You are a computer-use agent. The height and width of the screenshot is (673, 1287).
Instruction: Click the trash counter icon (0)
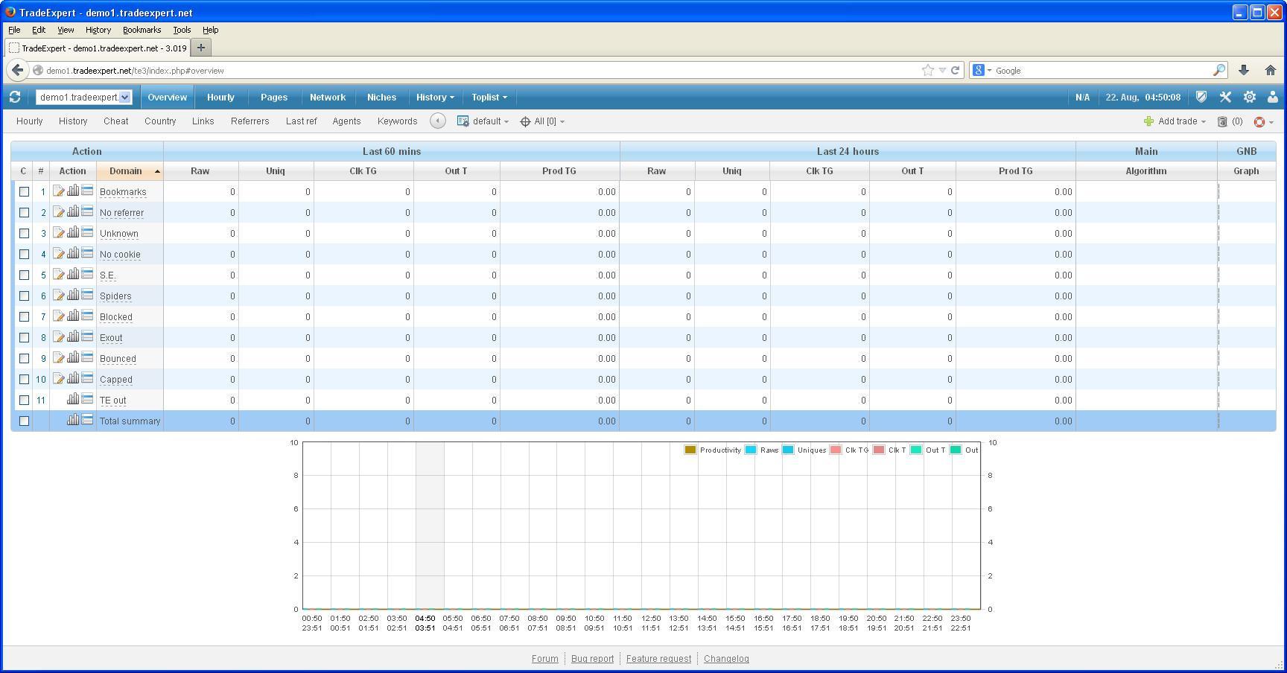1230,121
